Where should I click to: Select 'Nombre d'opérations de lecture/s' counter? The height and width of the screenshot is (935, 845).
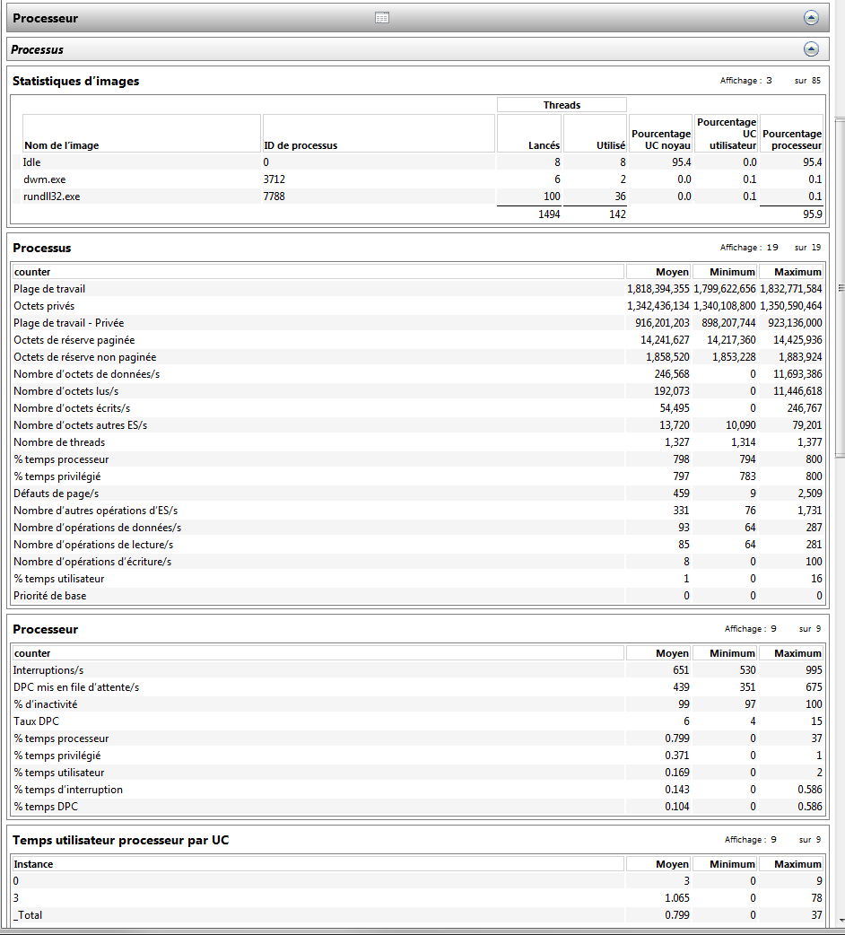(x=418, y=545)
